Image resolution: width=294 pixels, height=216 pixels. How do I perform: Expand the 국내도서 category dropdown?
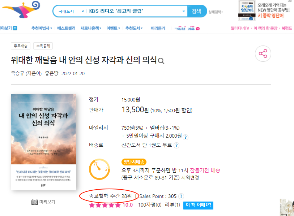coord(71,12)
